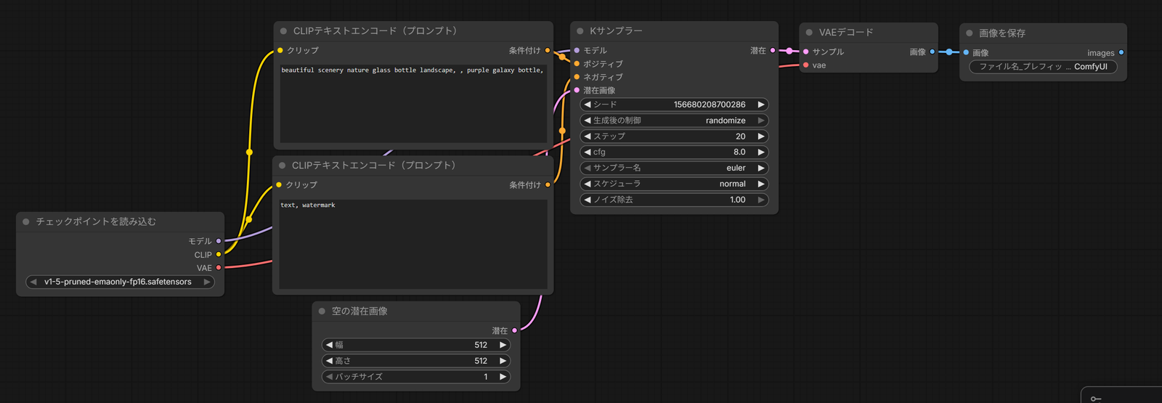Click the 潜在画像 input port on Kサンプラー
This screenshot has height=403, width=1162.
point(577,91)
